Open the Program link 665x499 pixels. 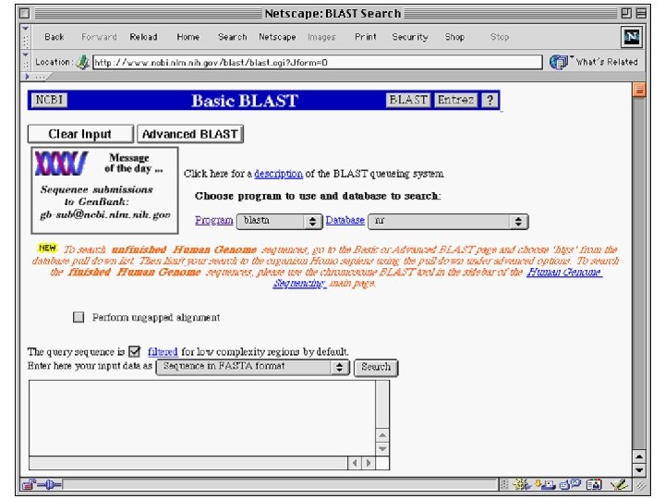[x=214, y=220]
